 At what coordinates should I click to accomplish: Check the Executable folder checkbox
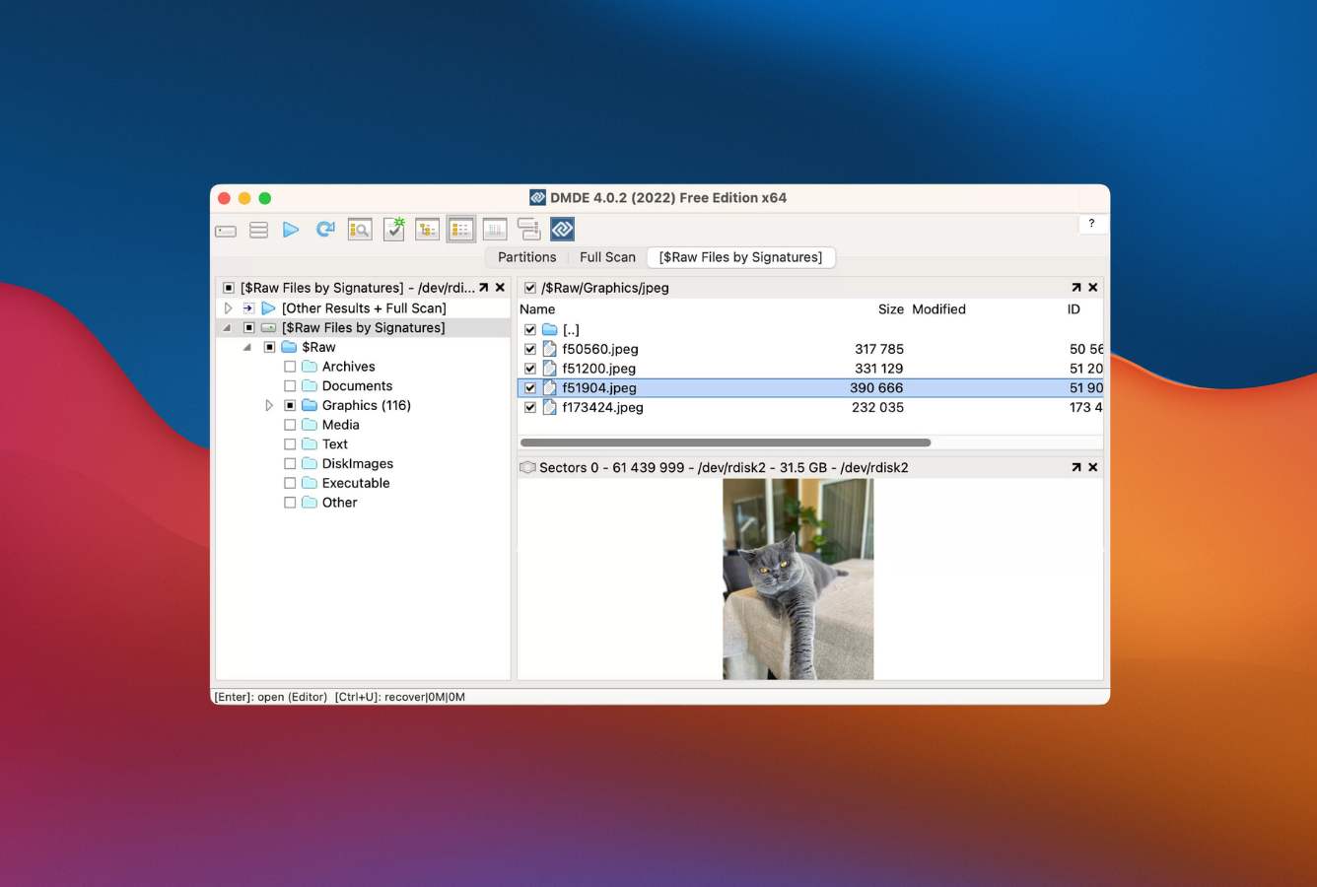click(x=290, y=483)
